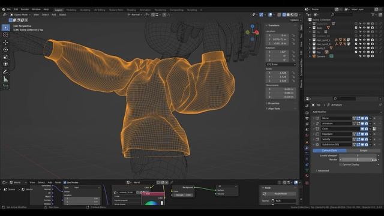
Task: Select the Add Cube tool
Action: [x=5, y=87]
